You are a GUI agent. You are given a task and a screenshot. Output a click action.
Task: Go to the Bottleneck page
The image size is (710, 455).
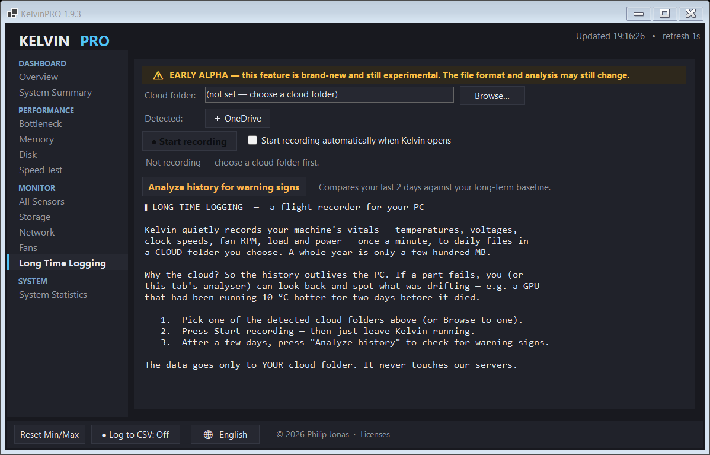(40, 124)
